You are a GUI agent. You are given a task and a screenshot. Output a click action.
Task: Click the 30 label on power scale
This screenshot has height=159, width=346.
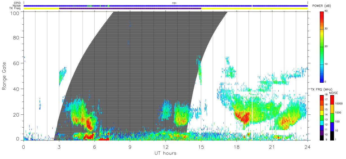coord(326,29)
